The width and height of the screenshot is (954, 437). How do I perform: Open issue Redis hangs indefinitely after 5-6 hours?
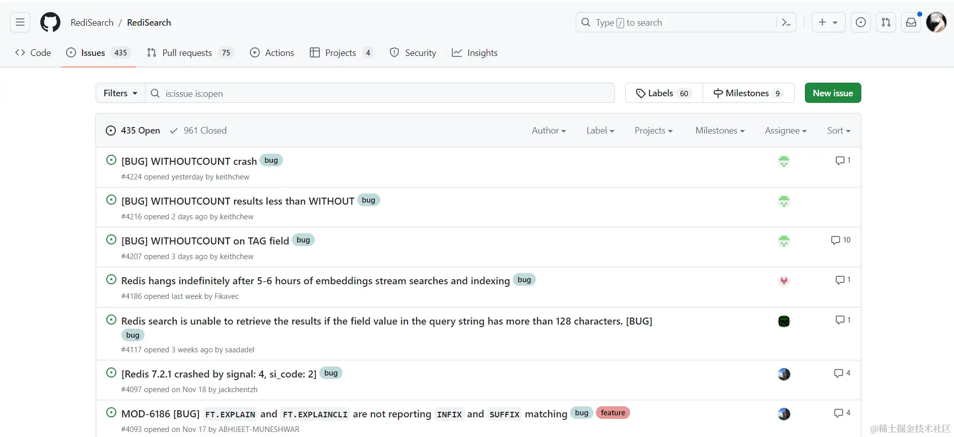pyautogui.click(x=315, y=280)
